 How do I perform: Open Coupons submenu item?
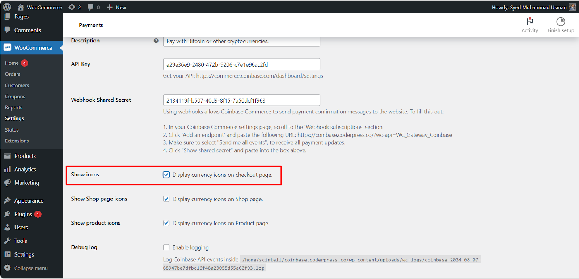(x=15, y=96)
